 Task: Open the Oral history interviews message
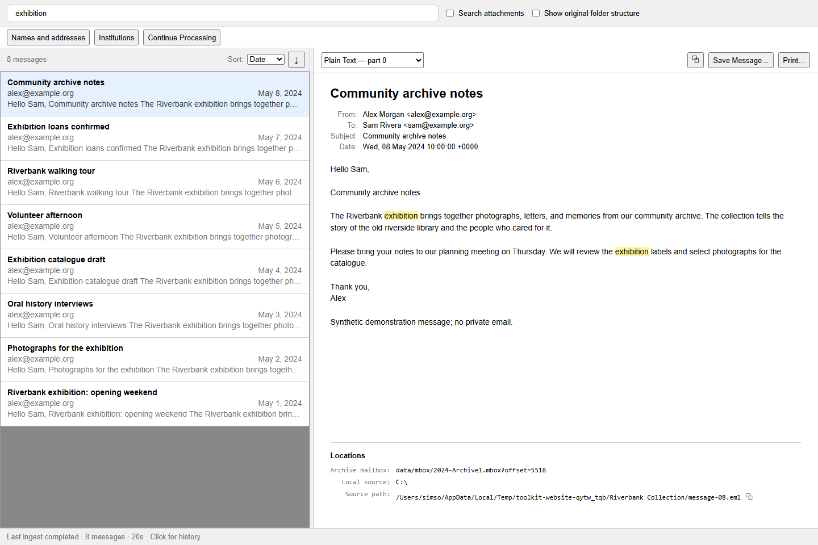[x=155, y=315]
